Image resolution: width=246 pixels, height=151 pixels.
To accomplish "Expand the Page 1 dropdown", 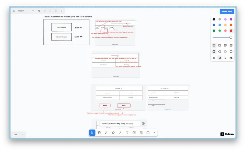I will click(x=33, y=11).
